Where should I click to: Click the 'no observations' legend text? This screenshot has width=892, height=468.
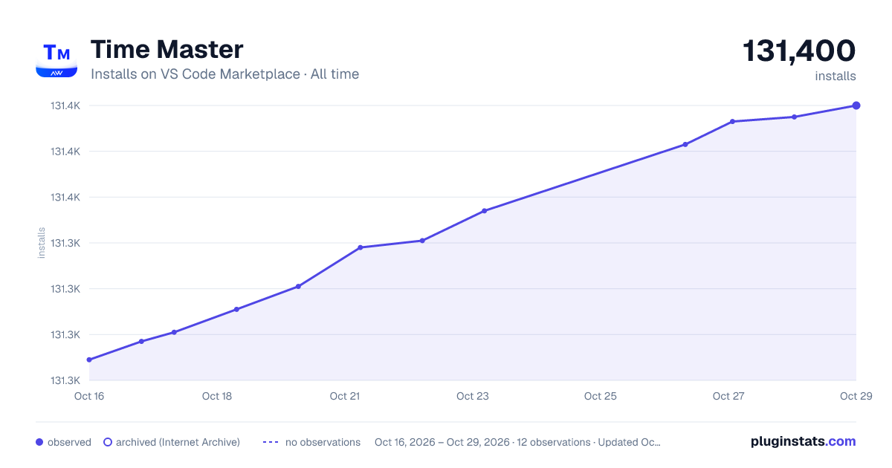pyautogui.click(x=323, y=442)
